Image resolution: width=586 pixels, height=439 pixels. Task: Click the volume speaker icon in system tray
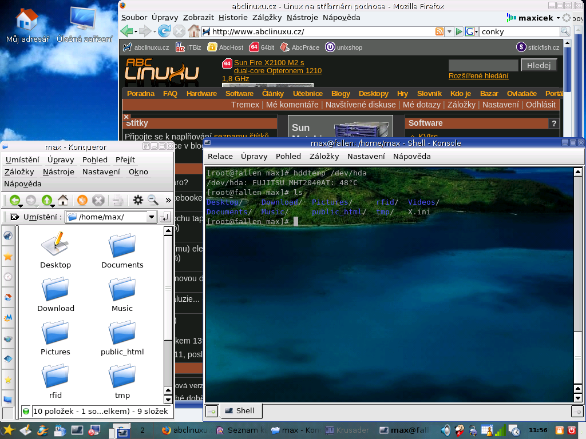click(x=445, y=430)
